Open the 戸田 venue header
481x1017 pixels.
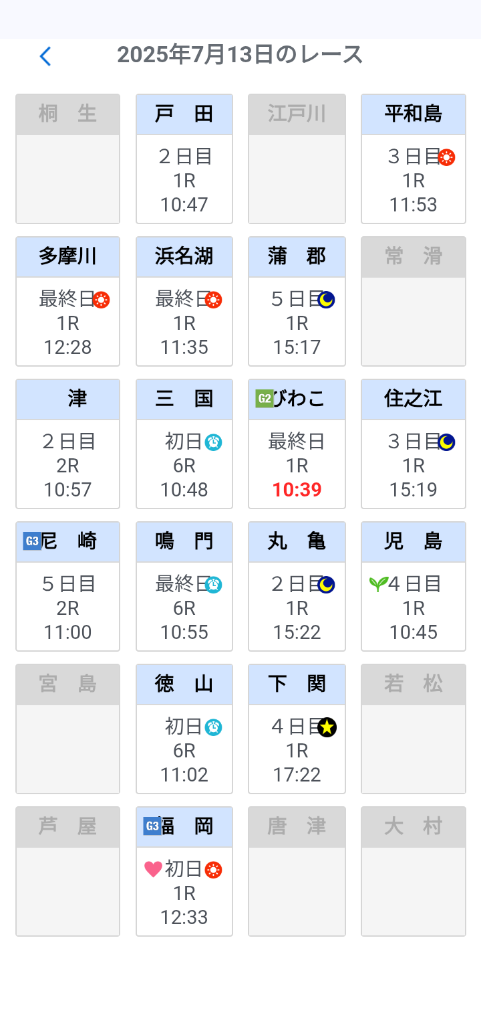(x=184, y=114)
